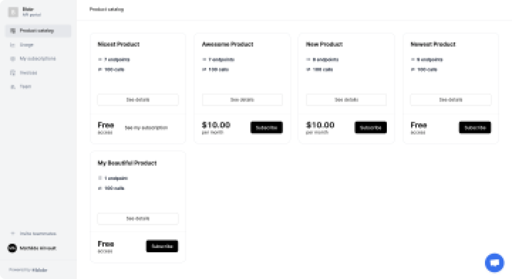The image size is (512, 279).
Task: Open the endpoints icon on Nicest Product card
Action: [x=100, y=60]
